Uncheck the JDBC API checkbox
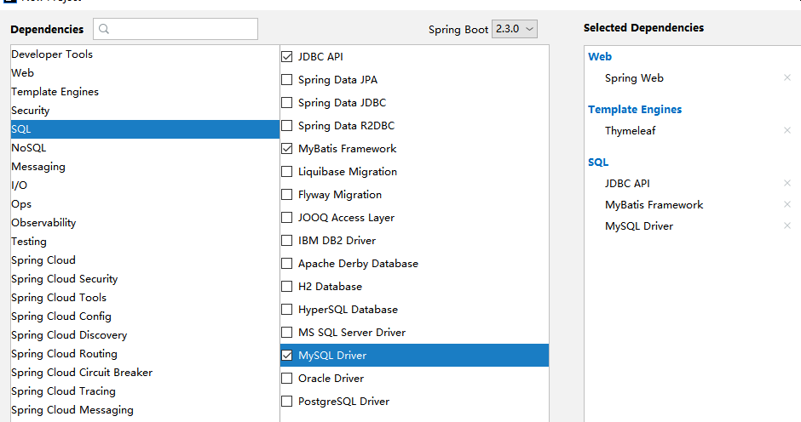 (287, 57)
